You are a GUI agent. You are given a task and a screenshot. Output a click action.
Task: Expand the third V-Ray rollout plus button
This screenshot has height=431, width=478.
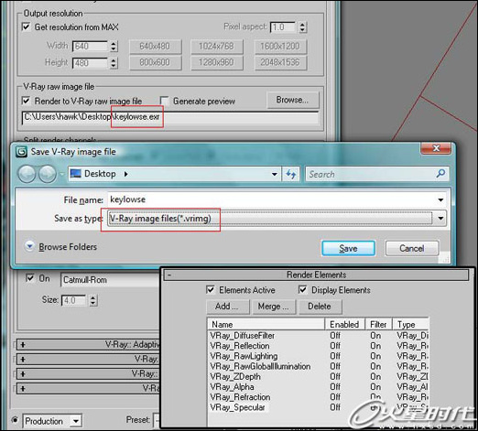(23, 374)
